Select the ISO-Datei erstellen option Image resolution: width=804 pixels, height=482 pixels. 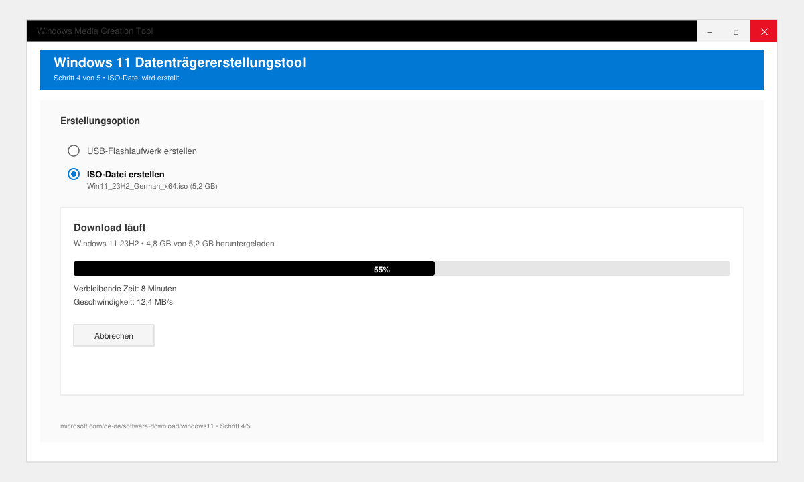[74, 174]
